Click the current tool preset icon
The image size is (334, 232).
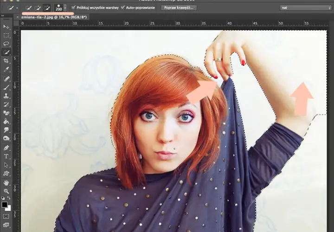coord(11,8)
